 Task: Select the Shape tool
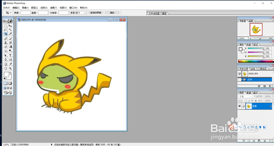[10, 59]
